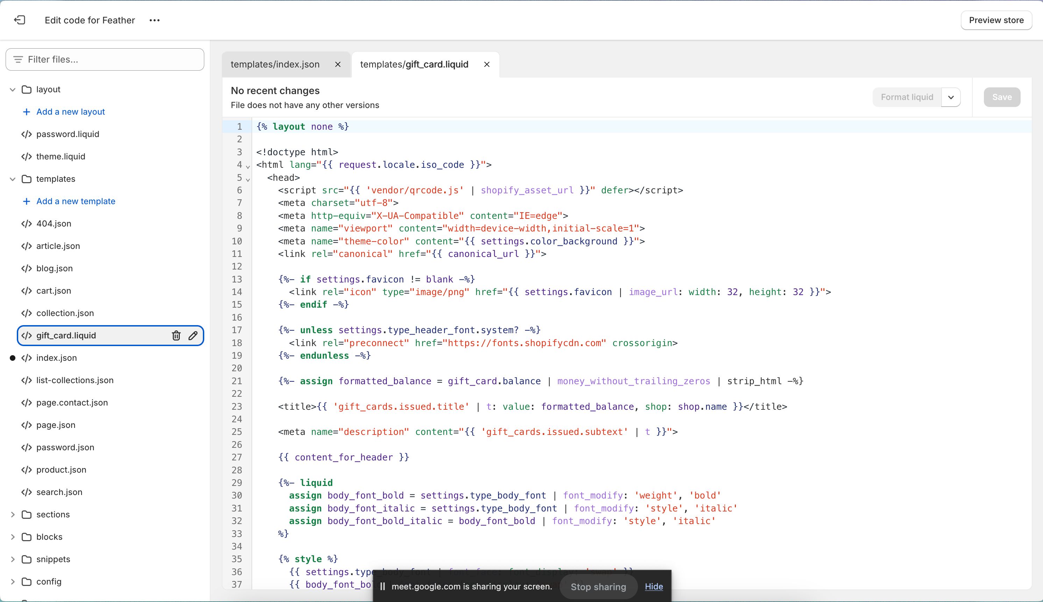Screen dimensions: 1043x602
Task: Click the snippets folder icon
Action: pyautogui.click(x=27, y=559)
